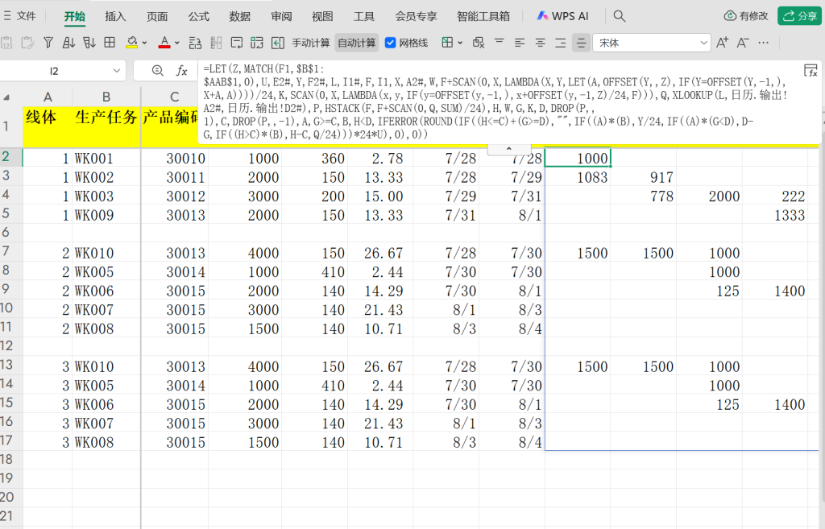
Task: Click the table grid icon
Action: (x=110, y=43)
